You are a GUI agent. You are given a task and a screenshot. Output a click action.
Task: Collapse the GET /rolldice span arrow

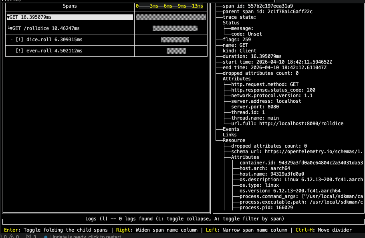pos(11,28)
